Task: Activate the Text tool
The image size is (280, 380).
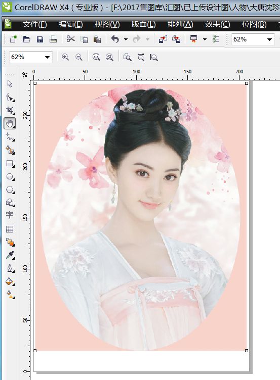Action: point(10,215)
